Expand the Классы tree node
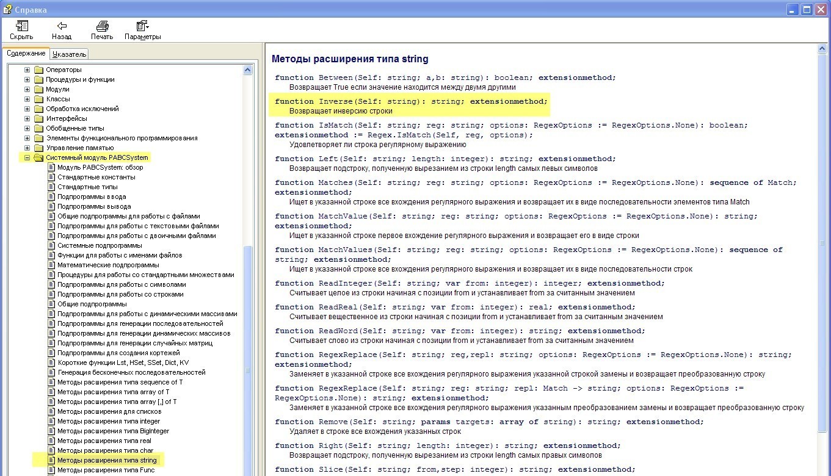 [x=27, y=99]
